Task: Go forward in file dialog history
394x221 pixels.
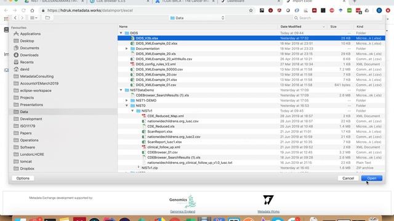Action: (x=22, y=18)
